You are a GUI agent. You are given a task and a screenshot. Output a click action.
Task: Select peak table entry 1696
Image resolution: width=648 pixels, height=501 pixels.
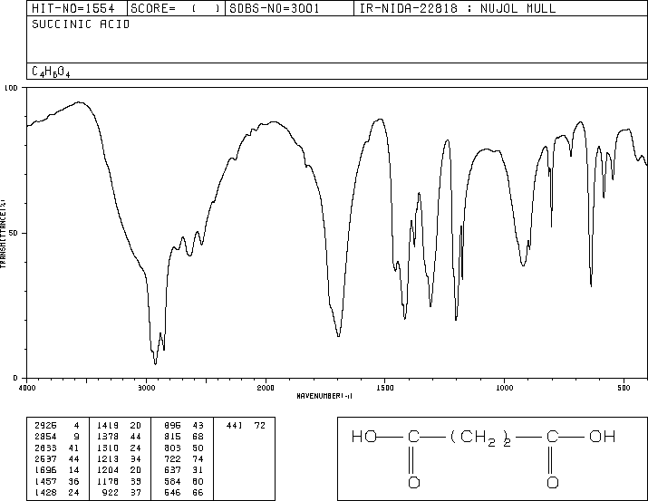[46, 470]
